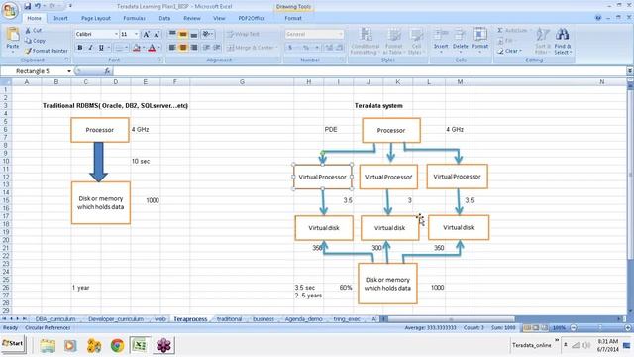Select the Virtual disk box under 3

click(389, 228)
